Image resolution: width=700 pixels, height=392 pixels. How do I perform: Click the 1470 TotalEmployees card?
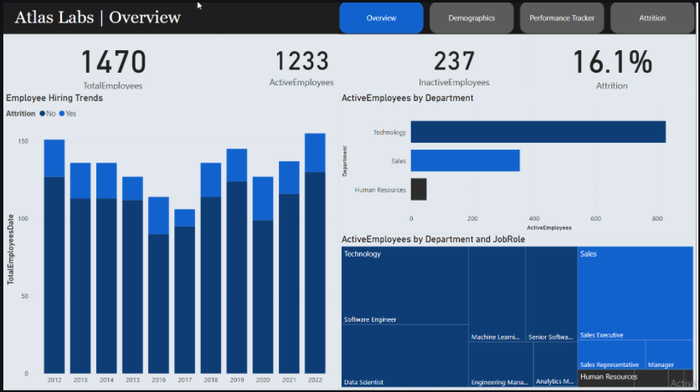point(113,67)
